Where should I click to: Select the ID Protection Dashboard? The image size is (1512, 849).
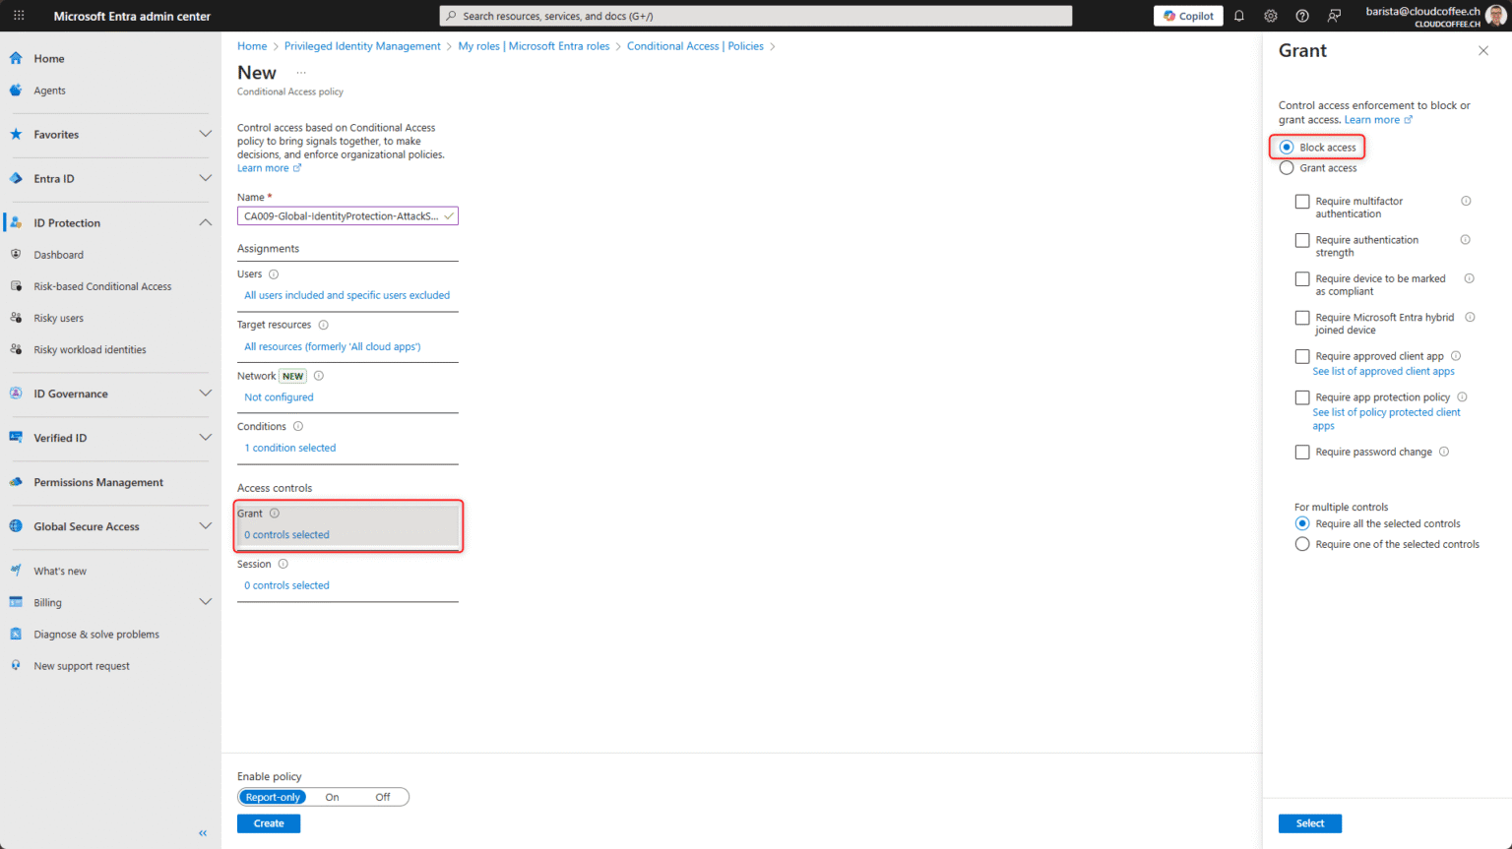coord(59,254)
